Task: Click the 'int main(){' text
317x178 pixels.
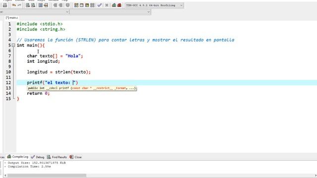Action: pos(31,45)
